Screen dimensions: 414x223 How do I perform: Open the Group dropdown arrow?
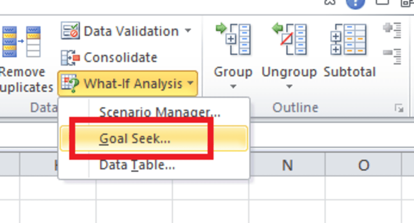click(x=232, y=86)
